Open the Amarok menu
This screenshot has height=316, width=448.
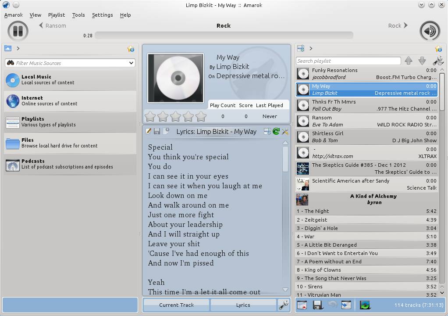(14, 15)
